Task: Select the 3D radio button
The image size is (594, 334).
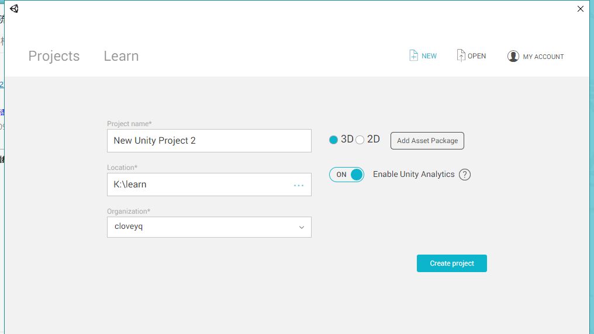Action: 333,140
